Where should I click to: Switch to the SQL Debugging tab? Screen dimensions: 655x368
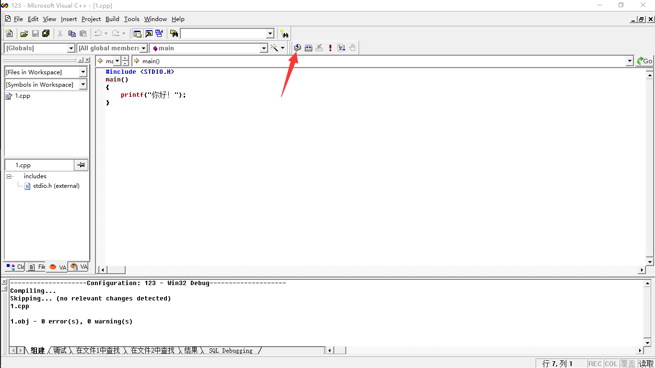tap(231, 351)
